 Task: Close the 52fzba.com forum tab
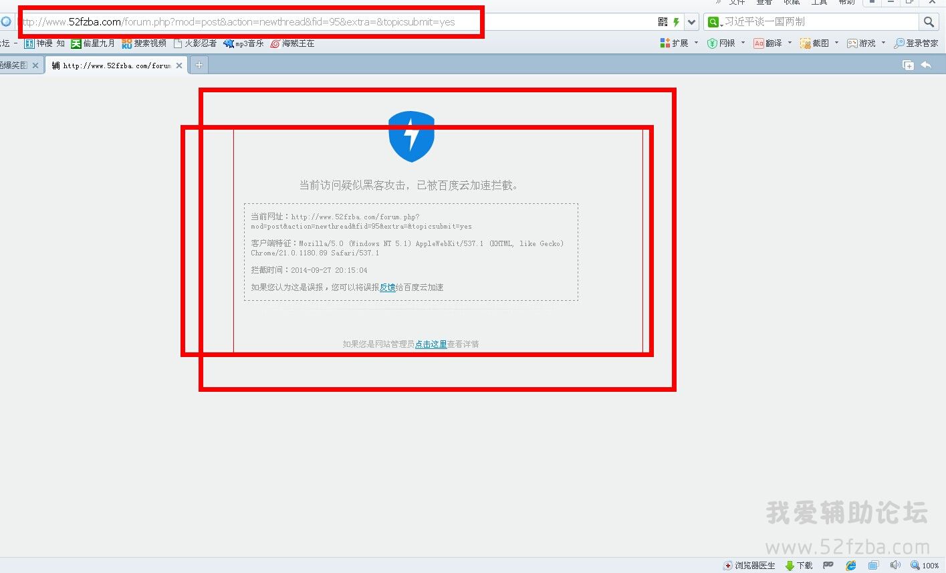tap(179, 66)
